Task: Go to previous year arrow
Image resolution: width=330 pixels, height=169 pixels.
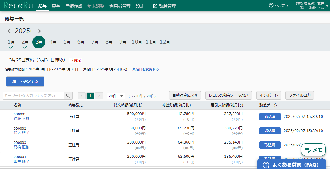Action: pyautogui.click(x=9, y=31)
